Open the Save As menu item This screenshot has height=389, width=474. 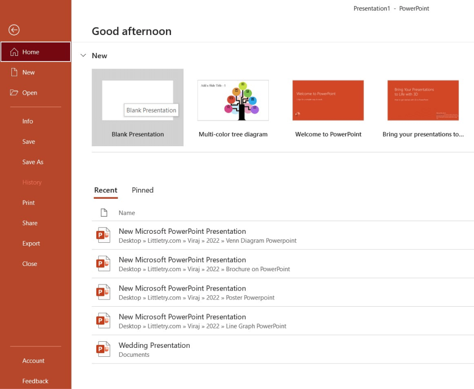coord(33,162)
